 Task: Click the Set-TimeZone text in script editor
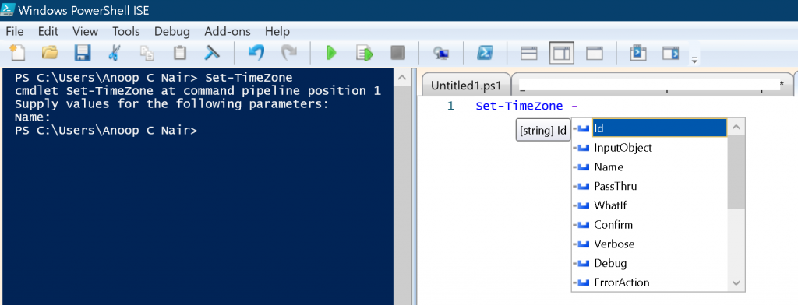coord(519,107)
